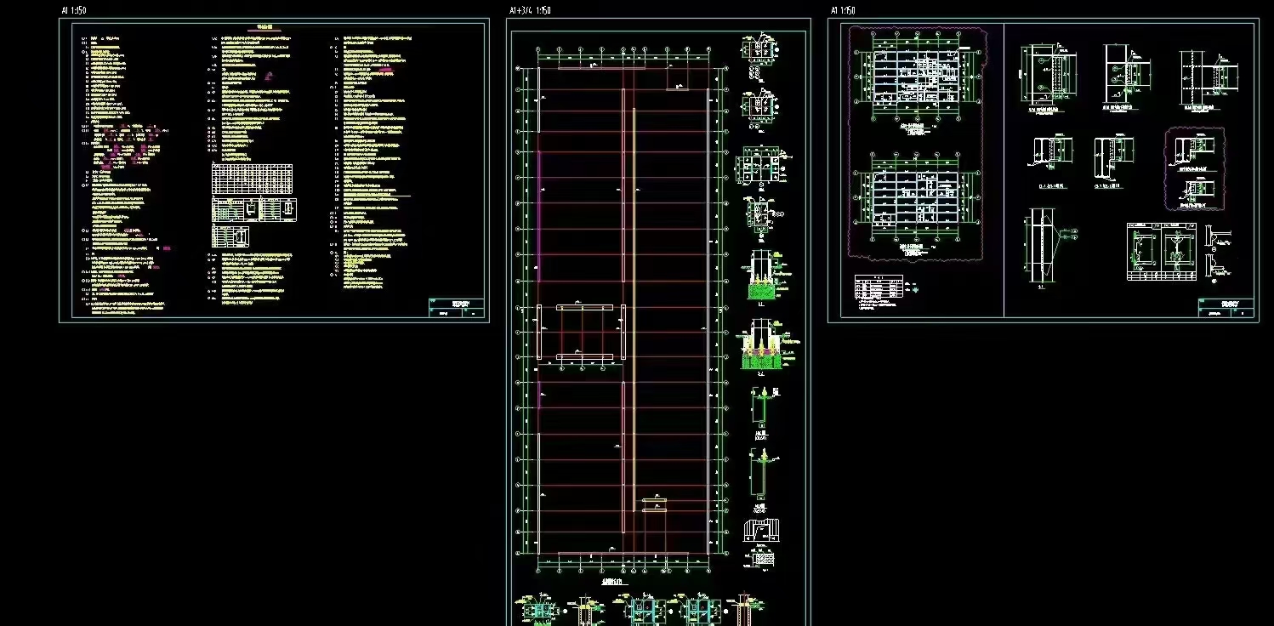Click the "A1 1:50" label above the right sheet
The width and height of the screenshot is (1274, 626).
pos(843,10)
